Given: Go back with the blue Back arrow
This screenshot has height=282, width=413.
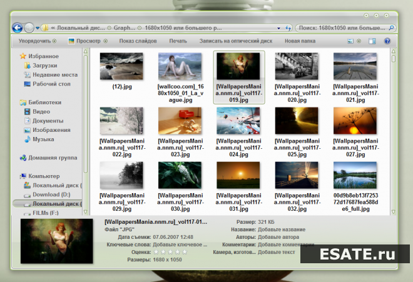Looking at the screenshot, I should (18, 28).
